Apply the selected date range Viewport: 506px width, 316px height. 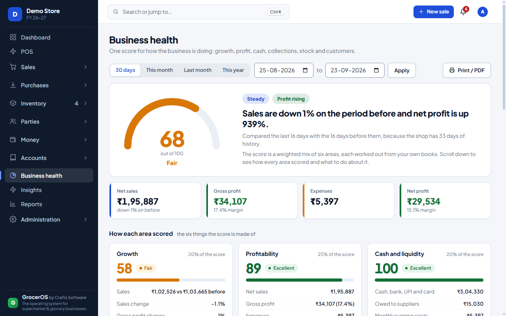[x=402, y=70]
